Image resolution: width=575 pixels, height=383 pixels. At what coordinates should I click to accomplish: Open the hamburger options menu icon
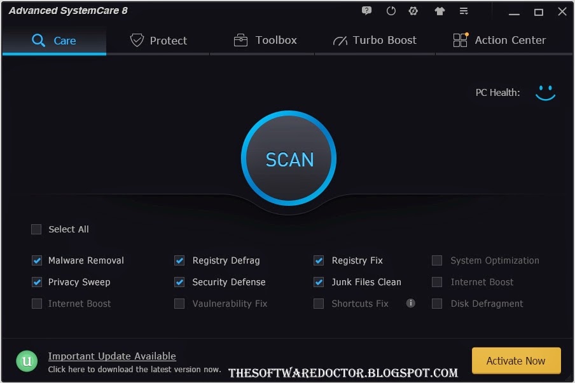coord(464,11)
